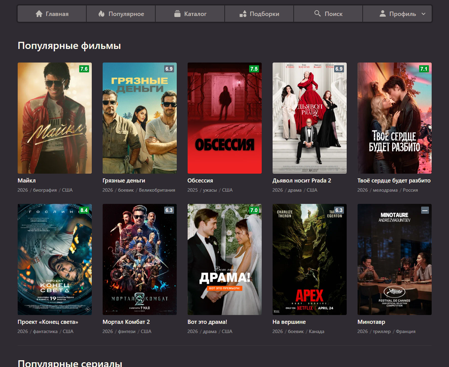
Task: Open the Мортал Комбат 2 poster
Action: click(x=140, y=259)
